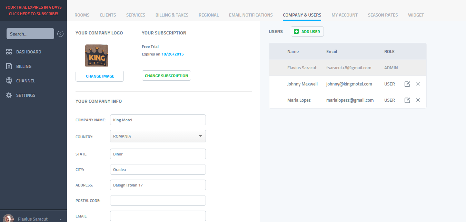Click the name Johnny Maxwell

[303, 84]
